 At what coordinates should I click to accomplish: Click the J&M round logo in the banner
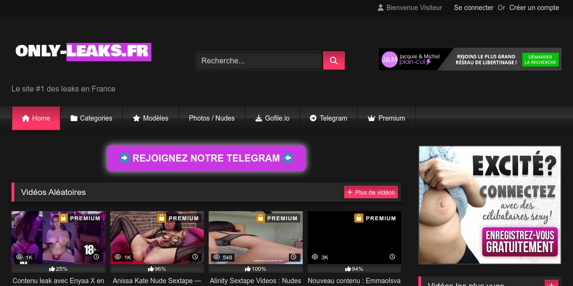click(x=389, y=60)
